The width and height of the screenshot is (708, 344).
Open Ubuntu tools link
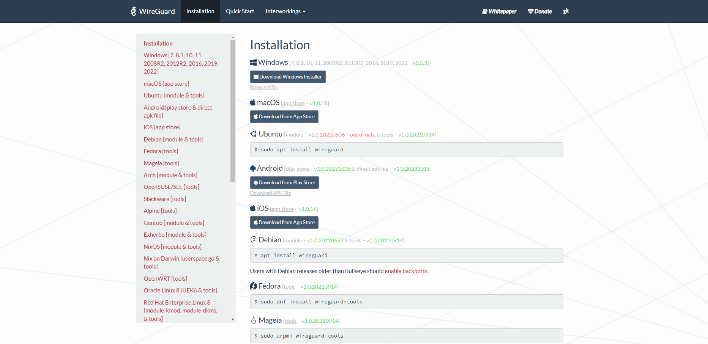387,135
